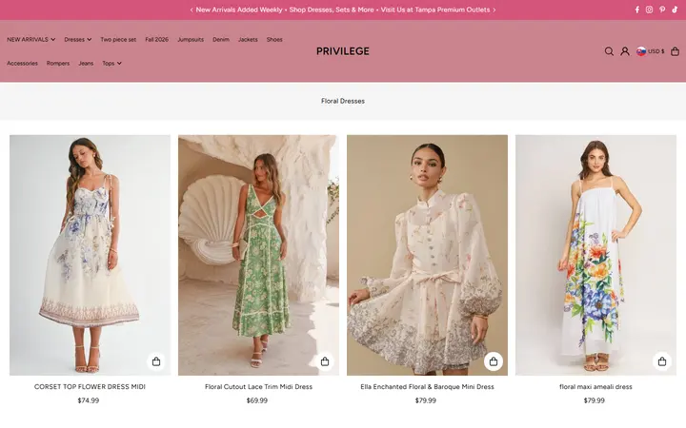686x428 pixels.
Task: Show next announcement with right arrow
Action: 494,10
